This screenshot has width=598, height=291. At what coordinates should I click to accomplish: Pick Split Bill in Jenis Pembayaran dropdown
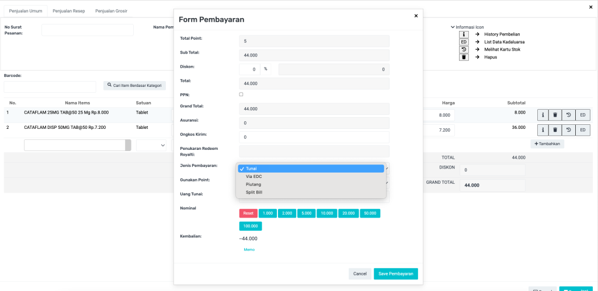(x=254, y=192)
